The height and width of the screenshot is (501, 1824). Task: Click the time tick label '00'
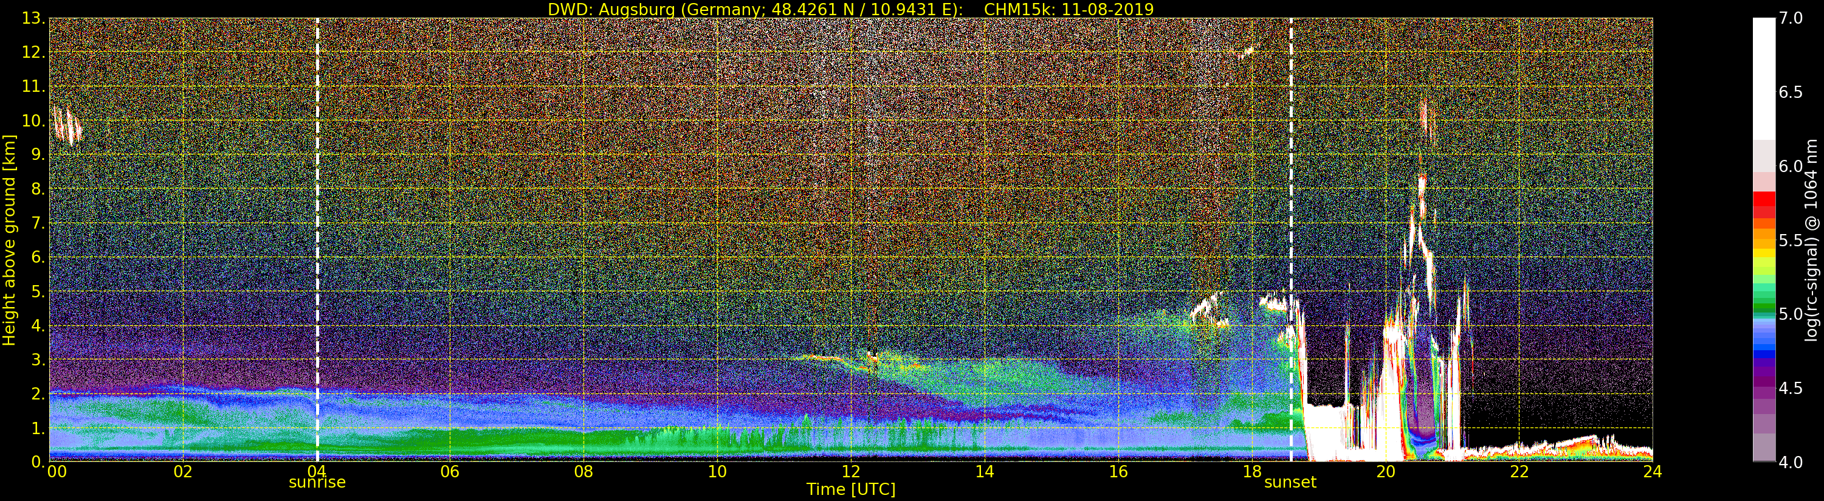pos(57,471)
